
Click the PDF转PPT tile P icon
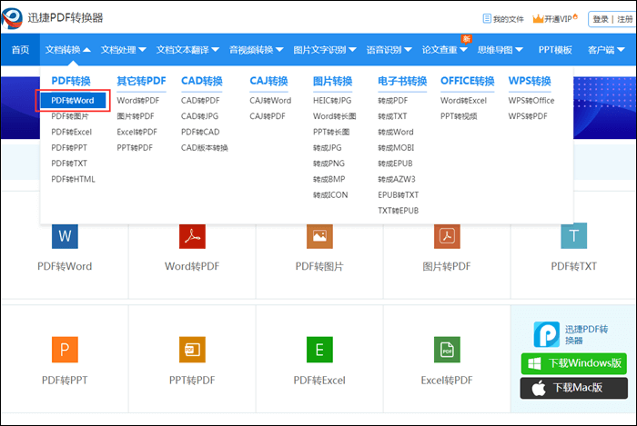pyautogui.click(x=65, y=350)
